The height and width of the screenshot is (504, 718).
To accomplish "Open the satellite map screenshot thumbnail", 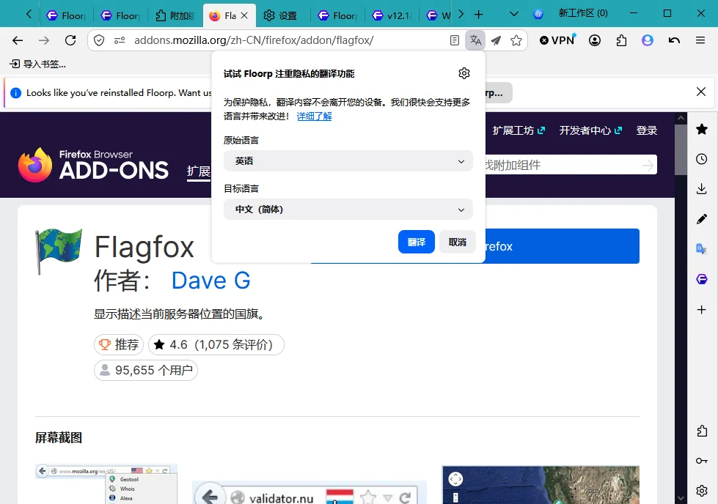I will [x=541, y=485].
